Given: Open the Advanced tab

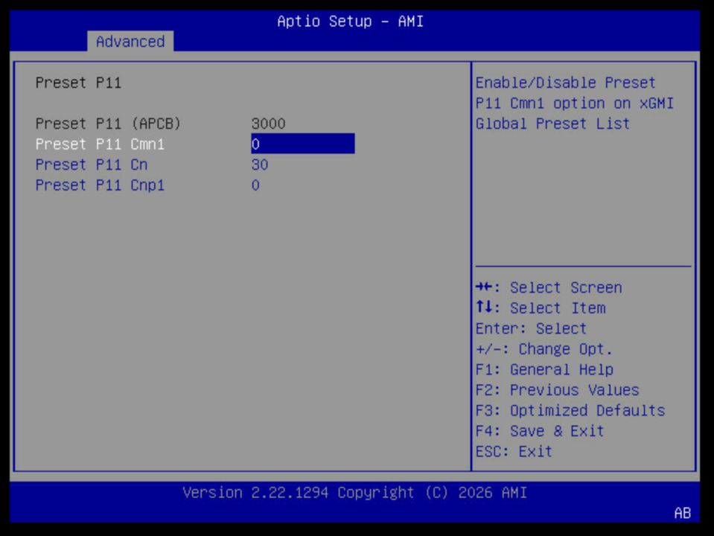Looking at the screenshot, I should [130, 42].
